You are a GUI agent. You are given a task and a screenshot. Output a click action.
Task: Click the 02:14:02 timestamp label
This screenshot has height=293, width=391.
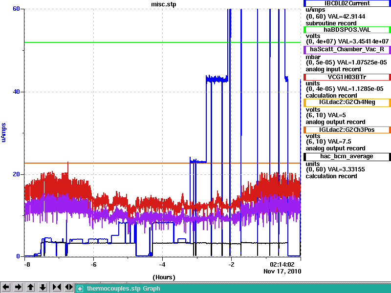tap(282, 265)
